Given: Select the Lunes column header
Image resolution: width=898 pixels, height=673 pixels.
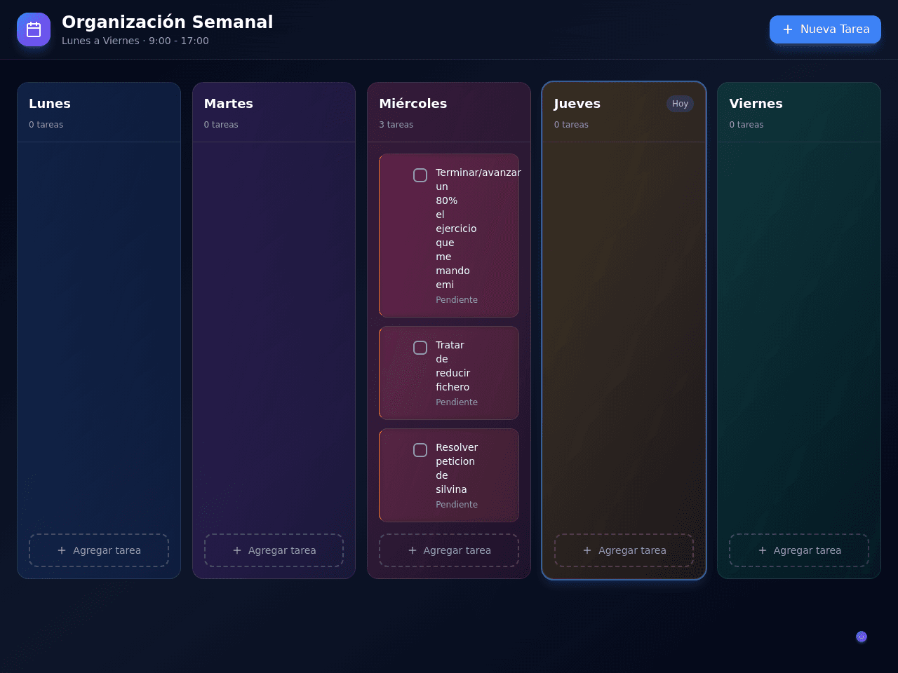Looking at the screenshot, I should 50,104.
